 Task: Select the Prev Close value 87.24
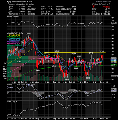coord(22,14)
